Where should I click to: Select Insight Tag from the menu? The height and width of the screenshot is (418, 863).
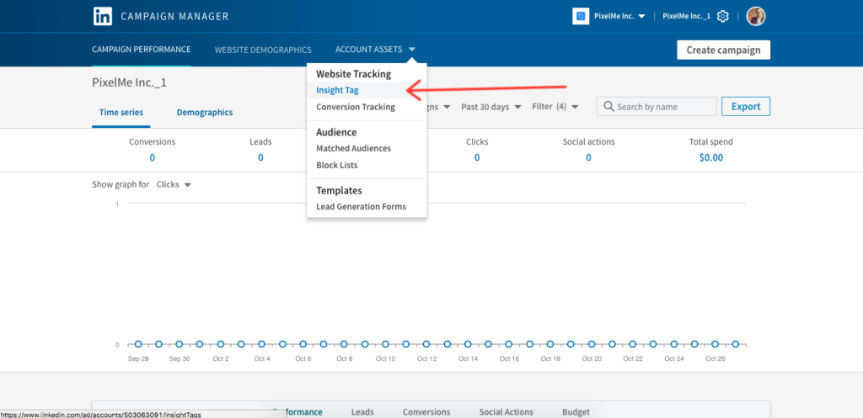pyautogui.click(x=337, y=90)
